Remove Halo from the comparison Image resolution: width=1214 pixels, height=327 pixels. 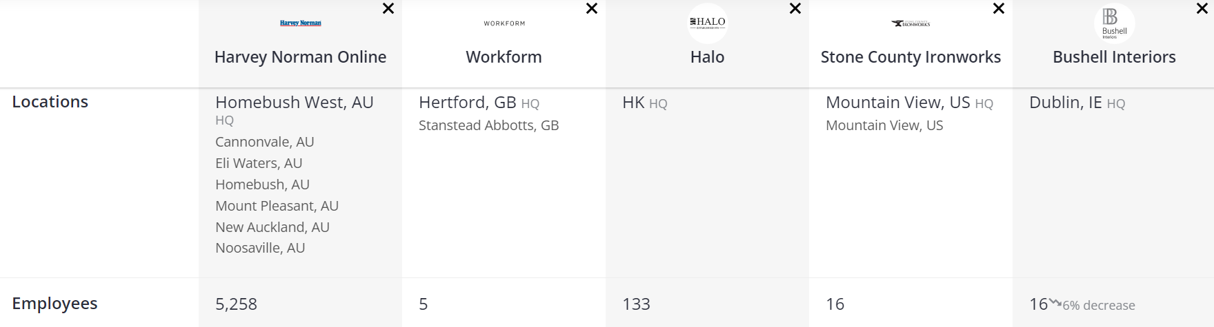click(795, 9)
